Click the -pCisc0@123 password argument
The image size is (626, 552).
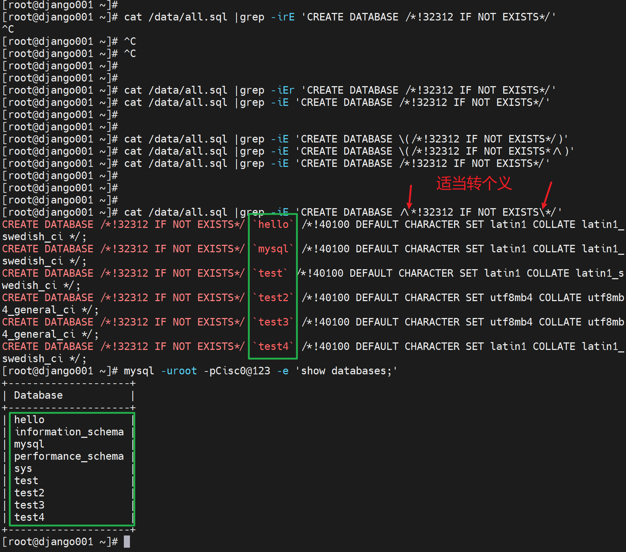pyautogui.click(x=237, y=371)
